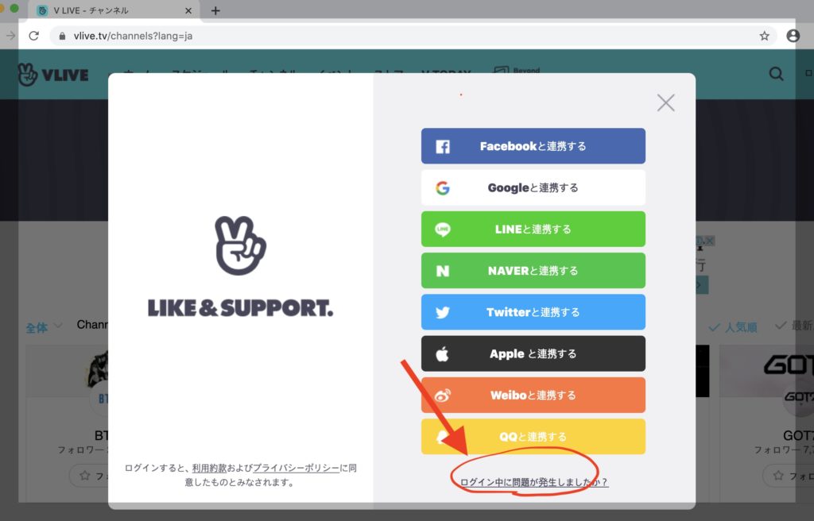Image resolution: width=814 pixels, height=521 pixels.
Task: Connect with LINE button
Action: coord(533,230)
